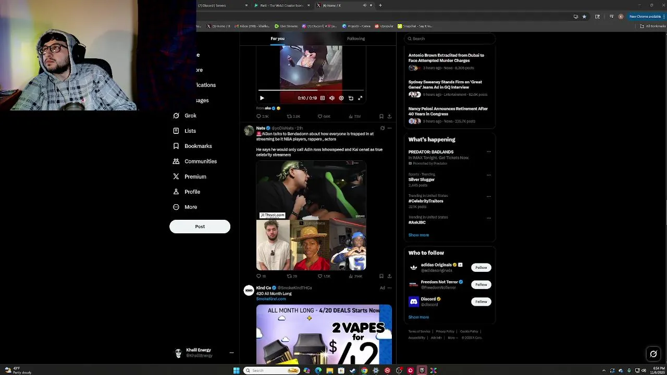Viewport: 667px width, 375px height.
Task: Share the Nats post
Action: click(389, 276)
